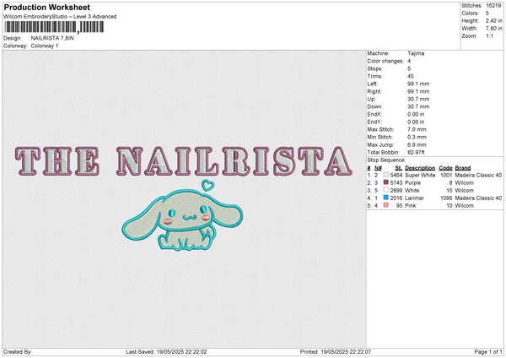Click the Total Bobbin value 82.97ft

tap(417, 152)
